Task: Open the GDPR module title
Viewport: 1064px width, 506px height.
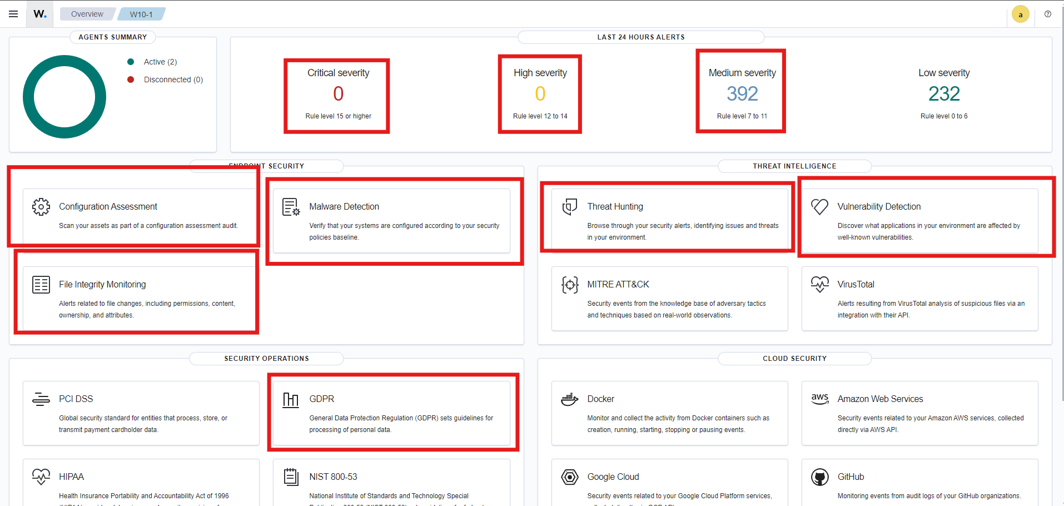Action: click(321, 399)
